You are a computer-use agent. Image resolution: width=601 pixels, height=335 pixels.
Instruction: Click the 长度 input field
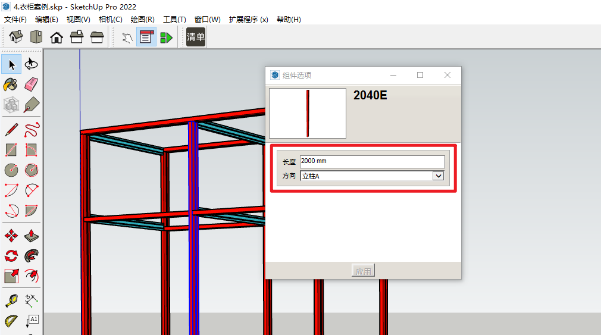372,161
